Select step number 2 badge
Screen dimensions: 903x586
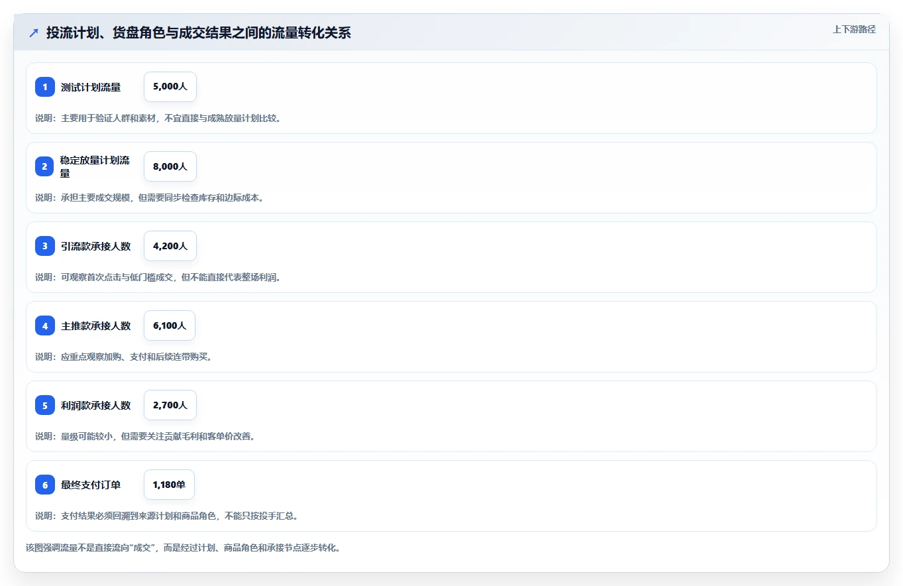pyautogui.click(x=45, y=166)
